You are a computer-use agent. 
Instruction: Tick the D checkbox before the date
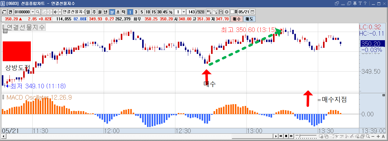coord(232,12)
